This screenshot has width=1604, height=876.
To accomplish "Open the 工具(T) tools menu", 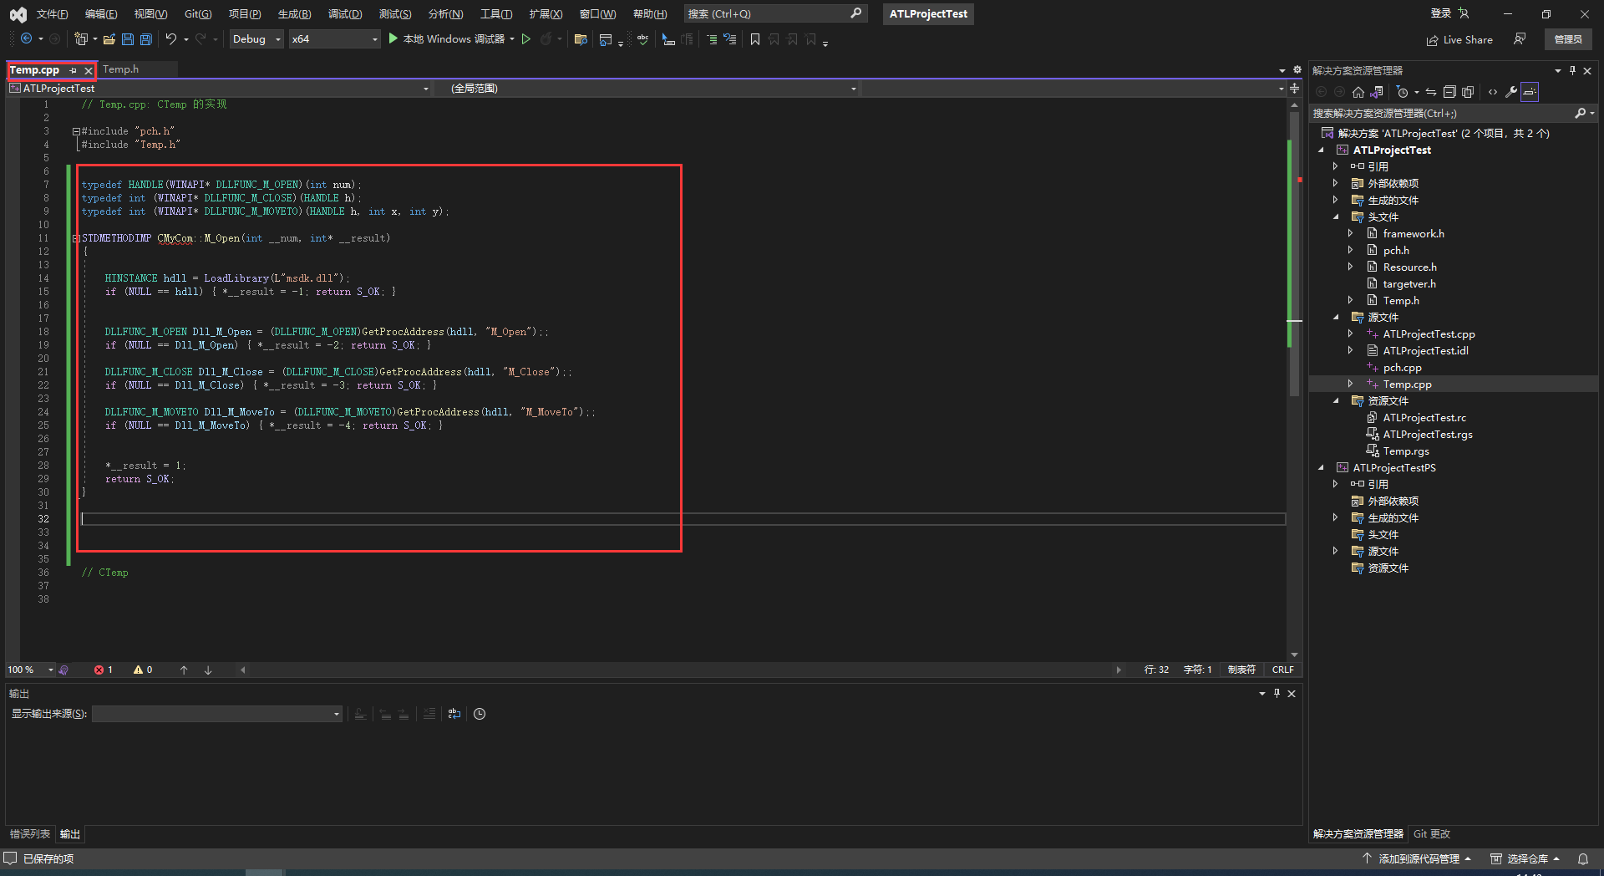I will [x=496, y=14].
